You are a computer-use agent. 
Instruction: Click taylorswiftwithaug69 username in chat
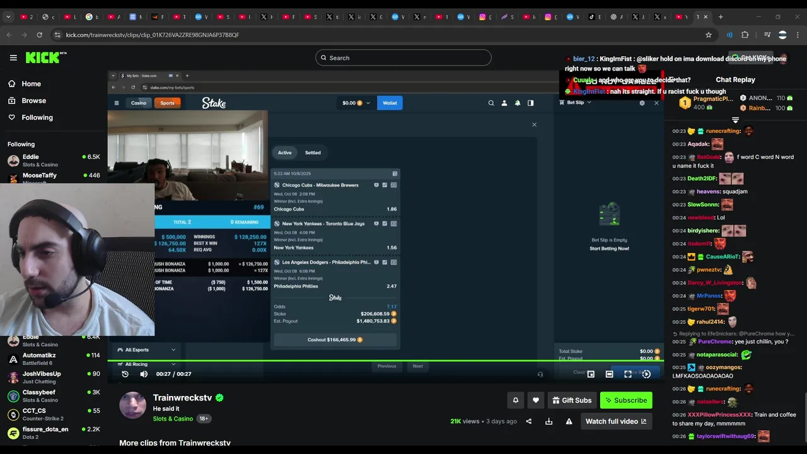[x=726, y=436]
